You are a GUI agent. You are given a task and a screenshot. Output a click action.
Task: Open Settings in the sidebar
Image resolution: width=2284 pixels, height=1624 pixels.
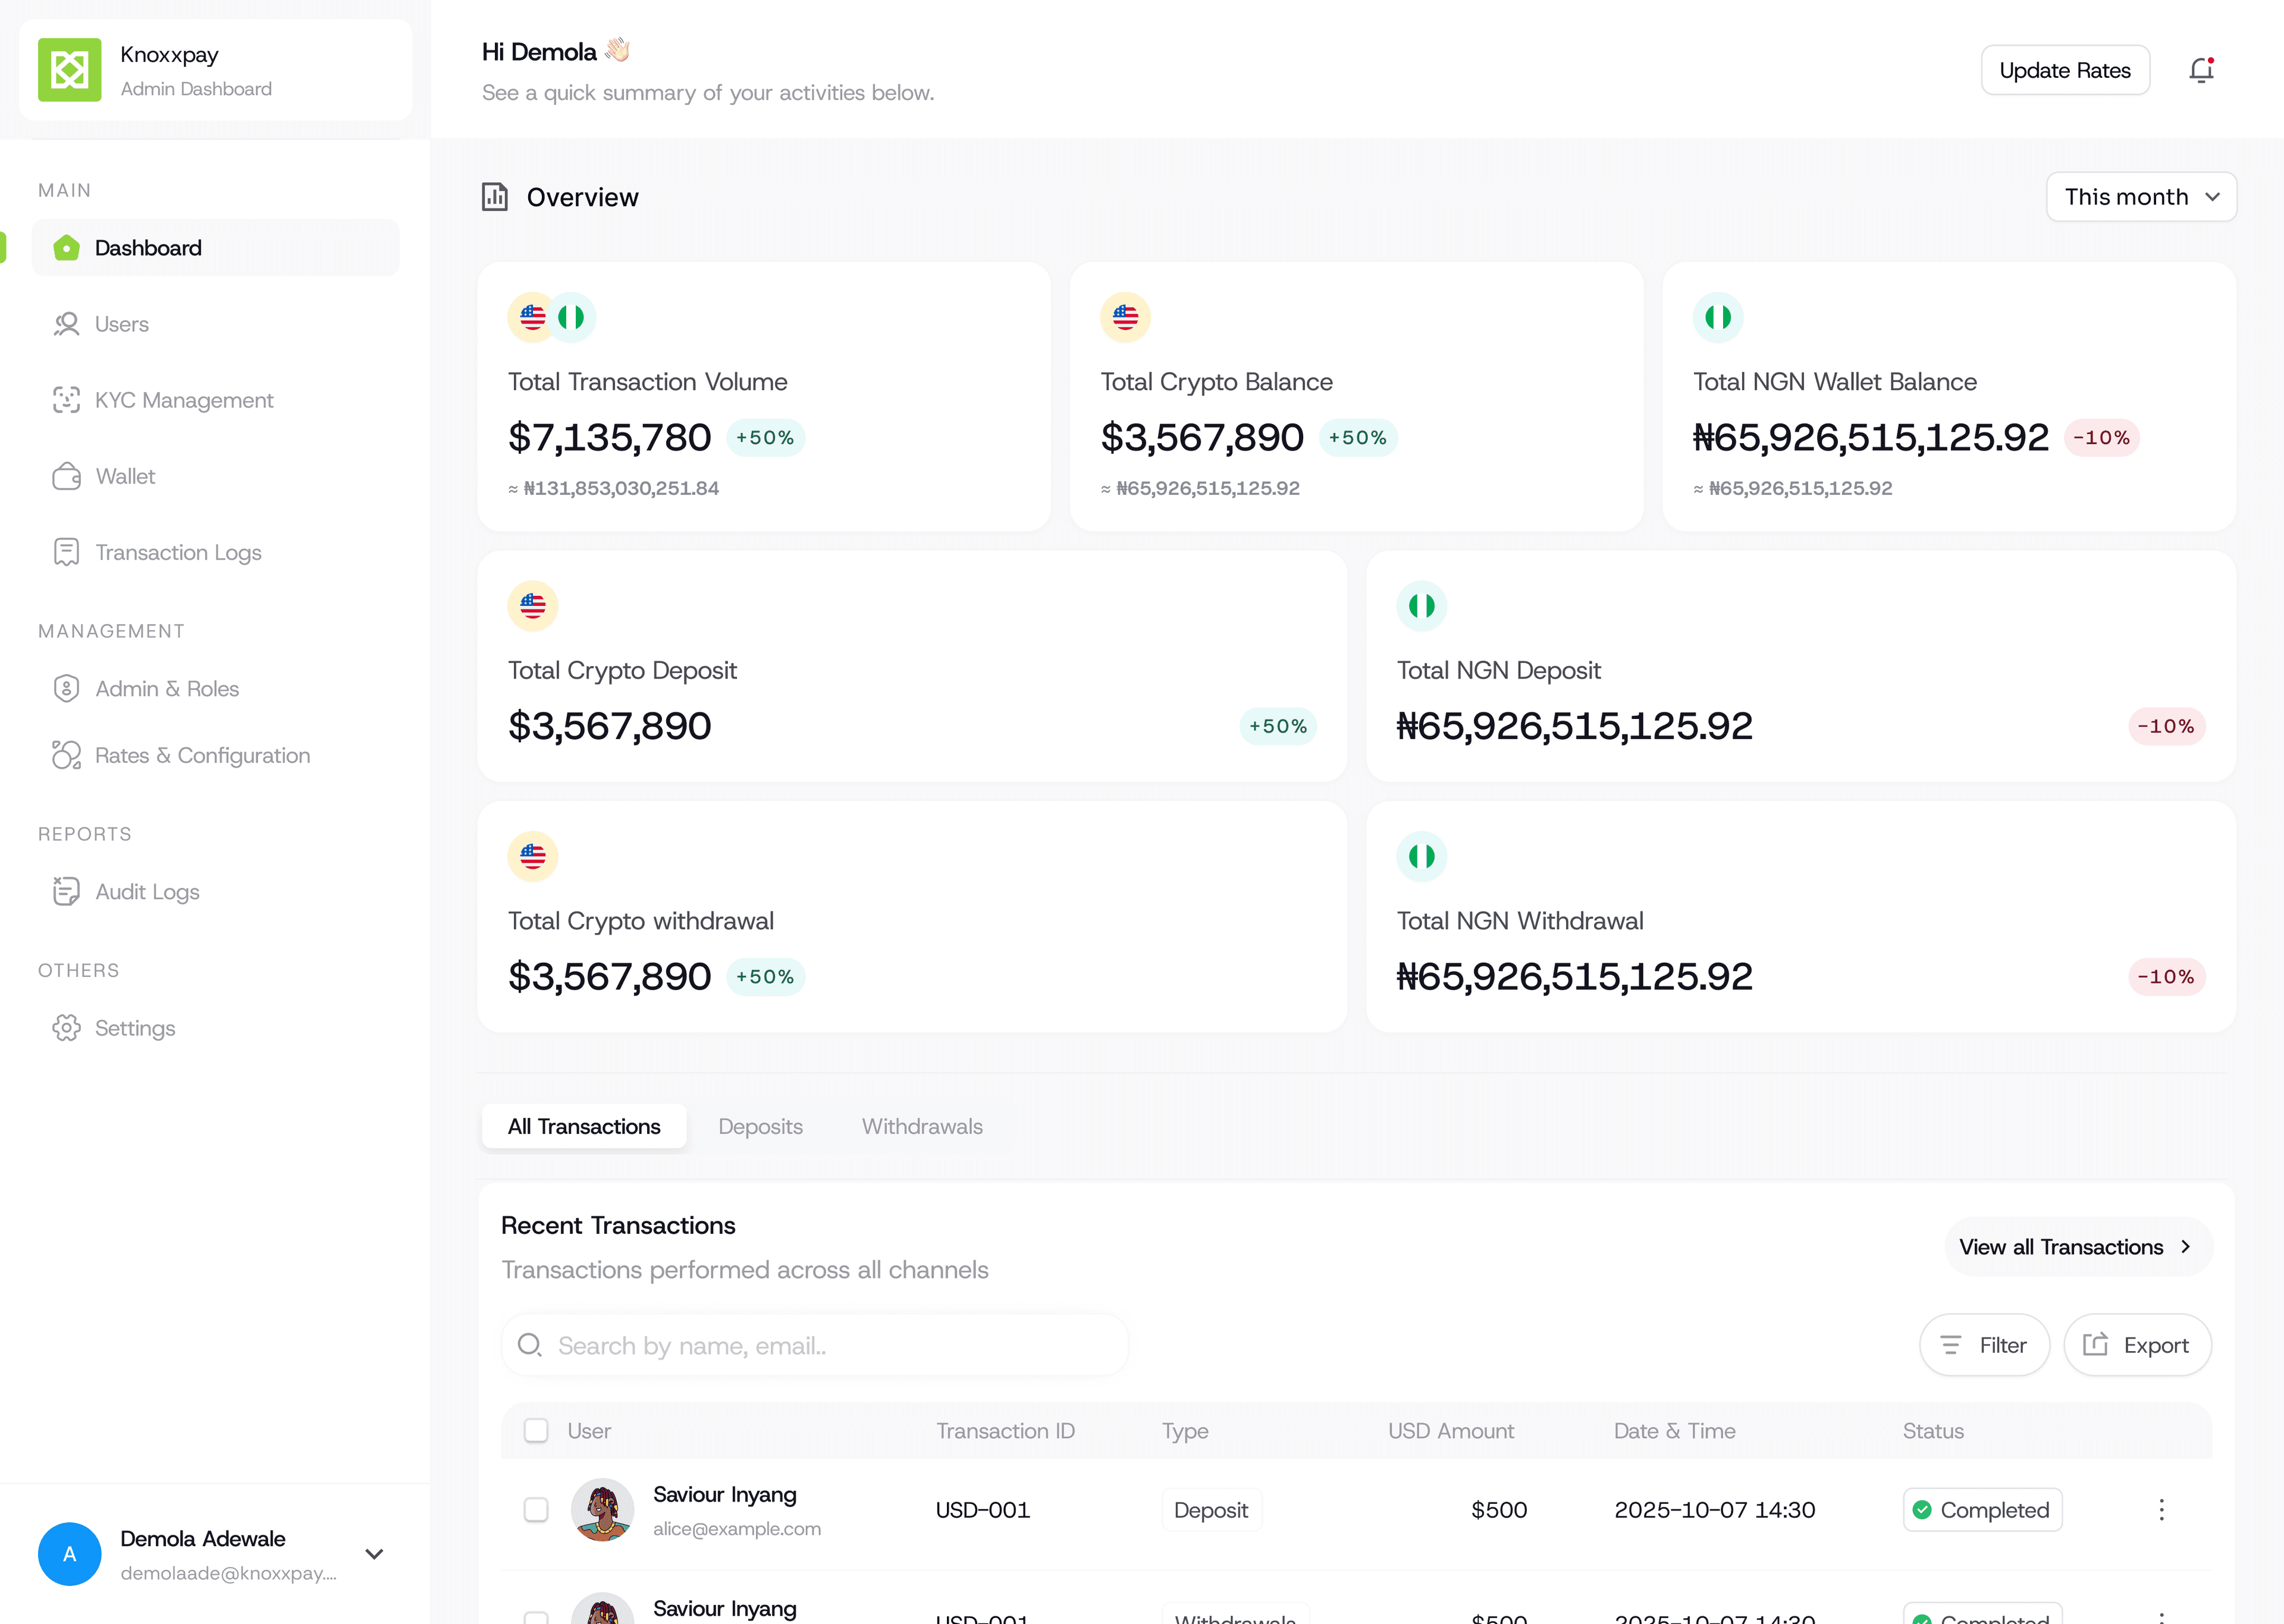point(215,1028)
